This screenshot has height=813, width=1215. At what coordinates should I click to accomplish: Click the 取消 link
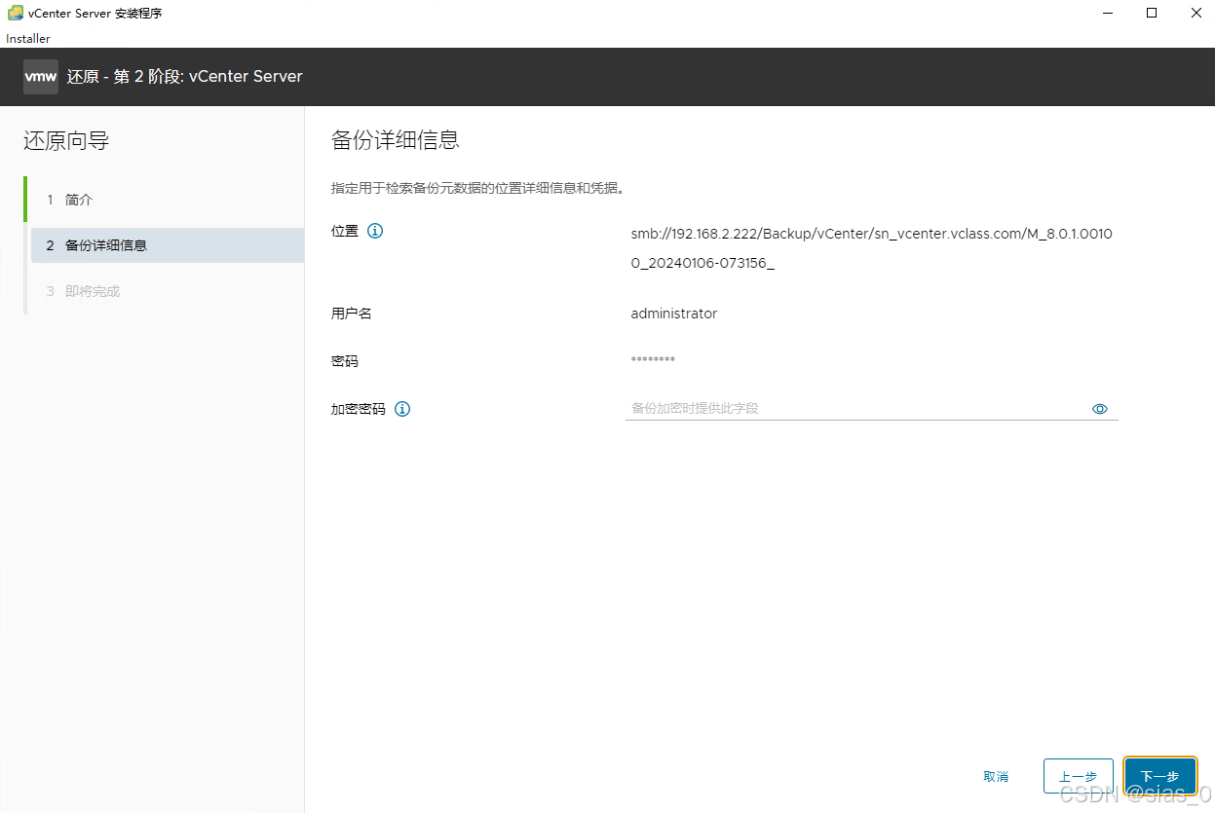996,776
